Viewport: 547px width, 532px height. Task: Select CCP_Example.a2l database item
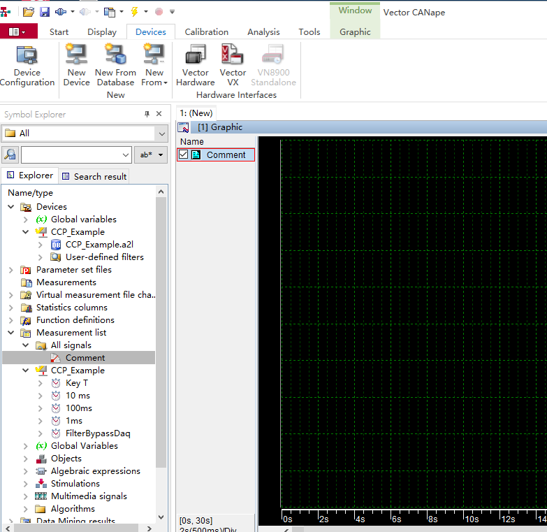point(99,245)
